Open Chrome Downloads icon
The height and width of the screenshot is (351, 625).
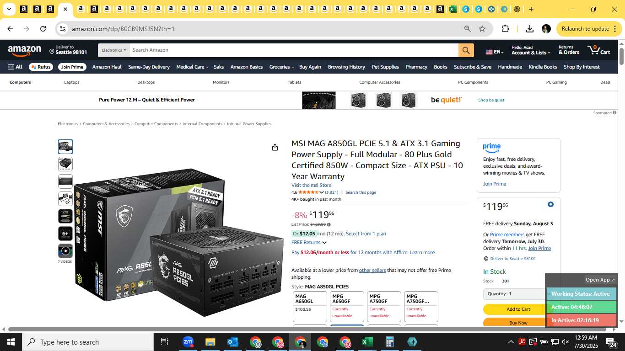529,29
